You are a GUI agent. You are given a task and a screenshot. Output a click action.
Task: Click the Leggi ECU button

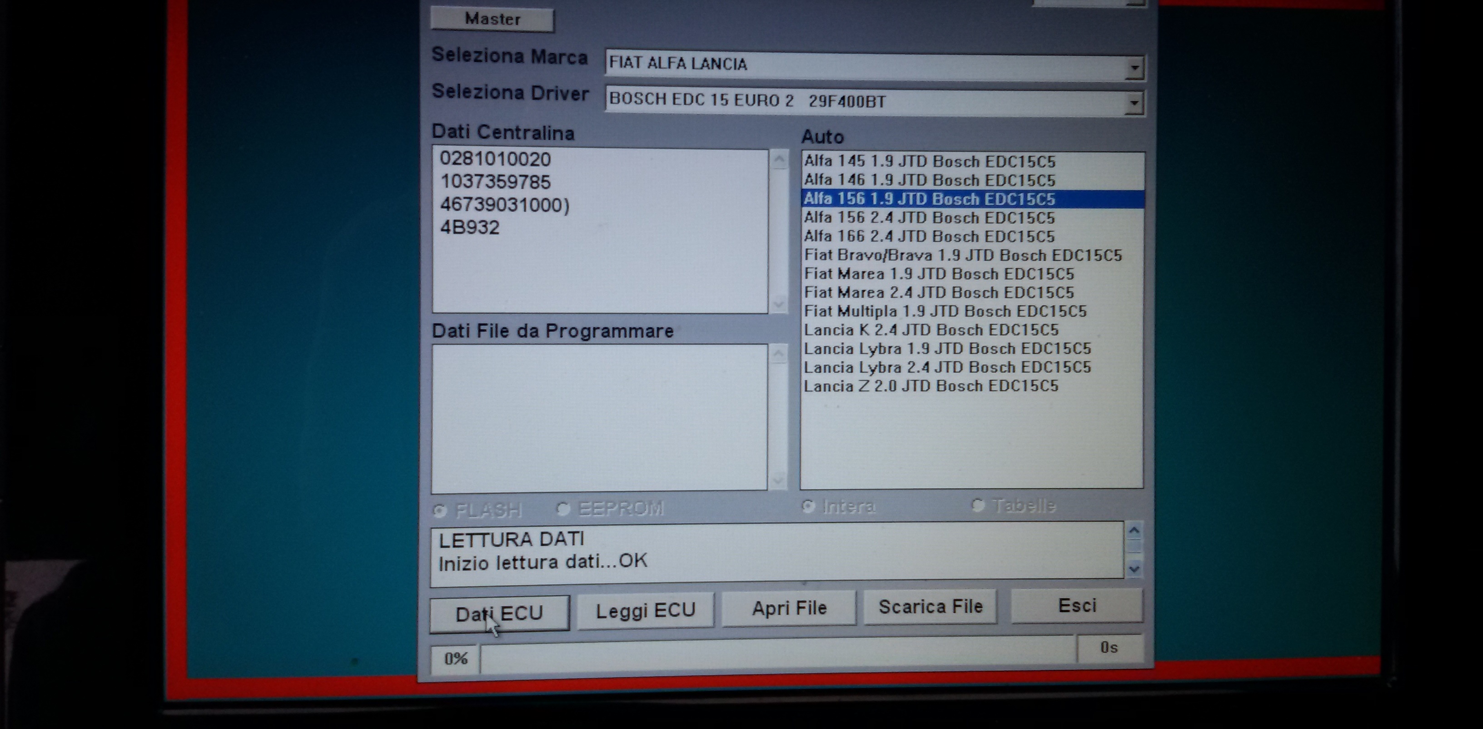(645, 610)
